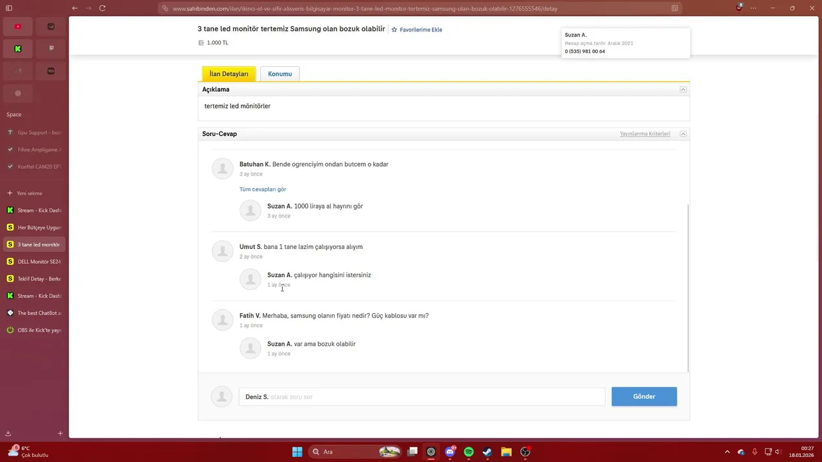
Task: Click 'tertemiz led mönitörler' description text
Action: (x=238, y=106)
